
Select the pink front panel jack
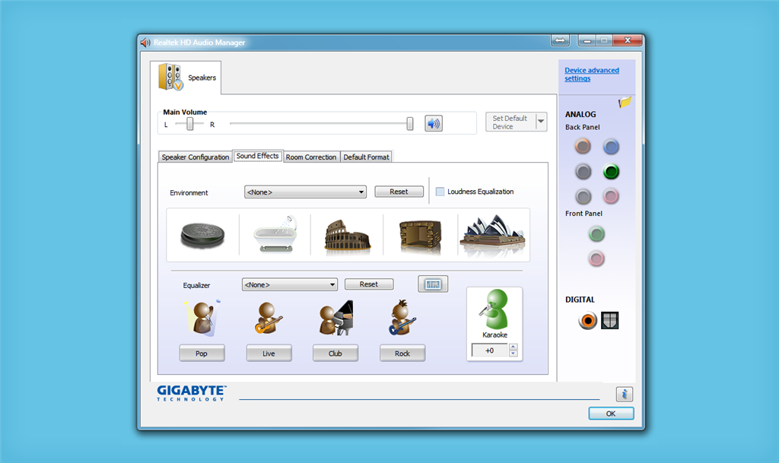596,258
